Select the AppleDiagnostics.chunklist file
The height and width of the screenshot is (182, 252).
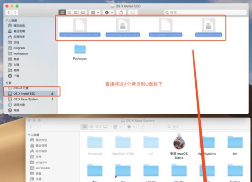click(x=80, y=27)
